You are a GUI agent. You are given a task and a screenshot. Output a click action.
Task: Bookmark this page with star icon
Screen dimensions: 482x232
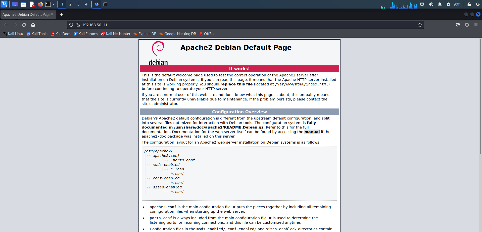pyautogui.click(x=420, y=25)
